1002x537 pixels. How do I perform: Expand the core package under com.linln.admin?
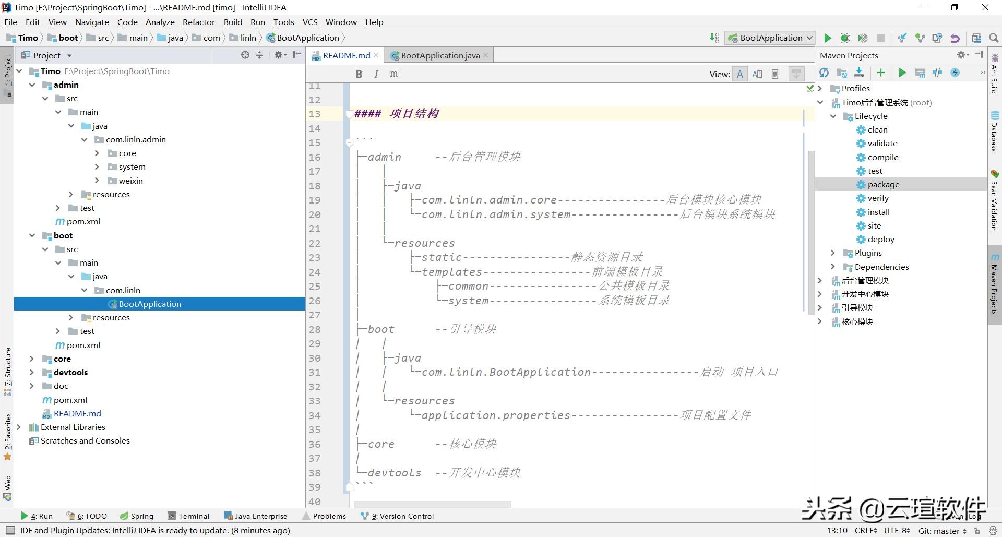pyautogui.click(x=97, y=153)
